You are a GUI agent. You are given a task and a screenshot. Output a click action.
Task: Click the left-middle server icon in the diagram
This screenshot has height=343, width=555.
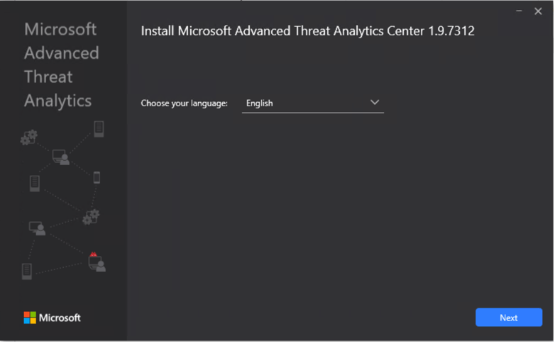coord(34,184)
